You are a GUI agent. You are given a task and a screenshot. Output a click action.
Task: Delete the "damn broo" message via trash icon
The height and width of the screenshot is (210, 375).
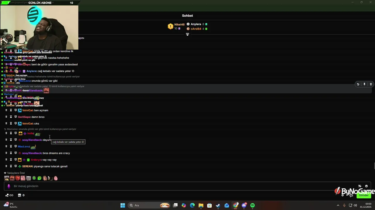(6, 117)
